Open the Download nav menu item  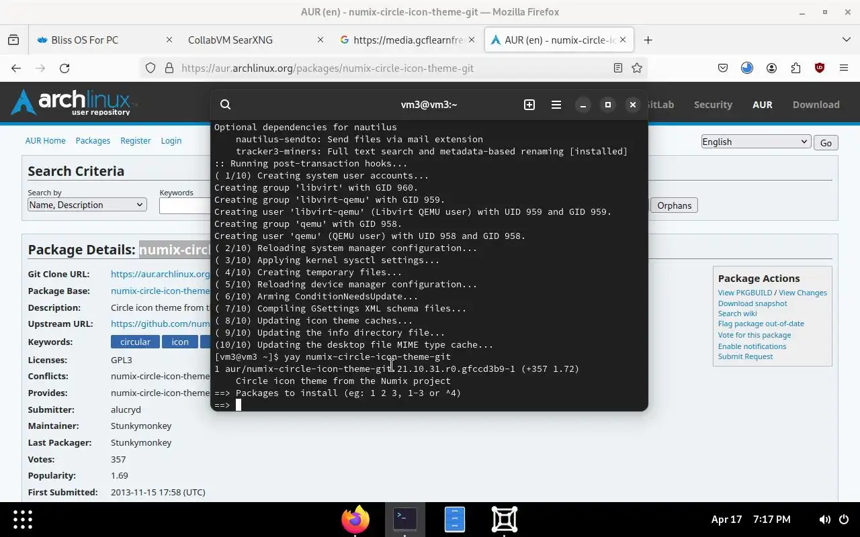click(x=816, y=105)
